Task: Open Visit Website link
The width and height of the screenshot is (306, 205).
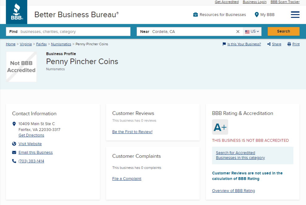Action: click(x=30, y=144)
